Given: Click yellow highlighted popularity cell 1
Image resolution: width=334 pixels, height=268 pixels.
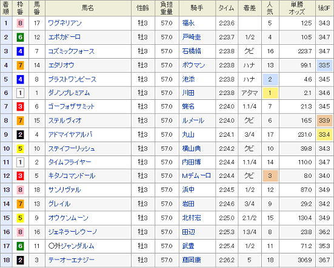Looking at the screenshot, I should [x=270, y=93].
